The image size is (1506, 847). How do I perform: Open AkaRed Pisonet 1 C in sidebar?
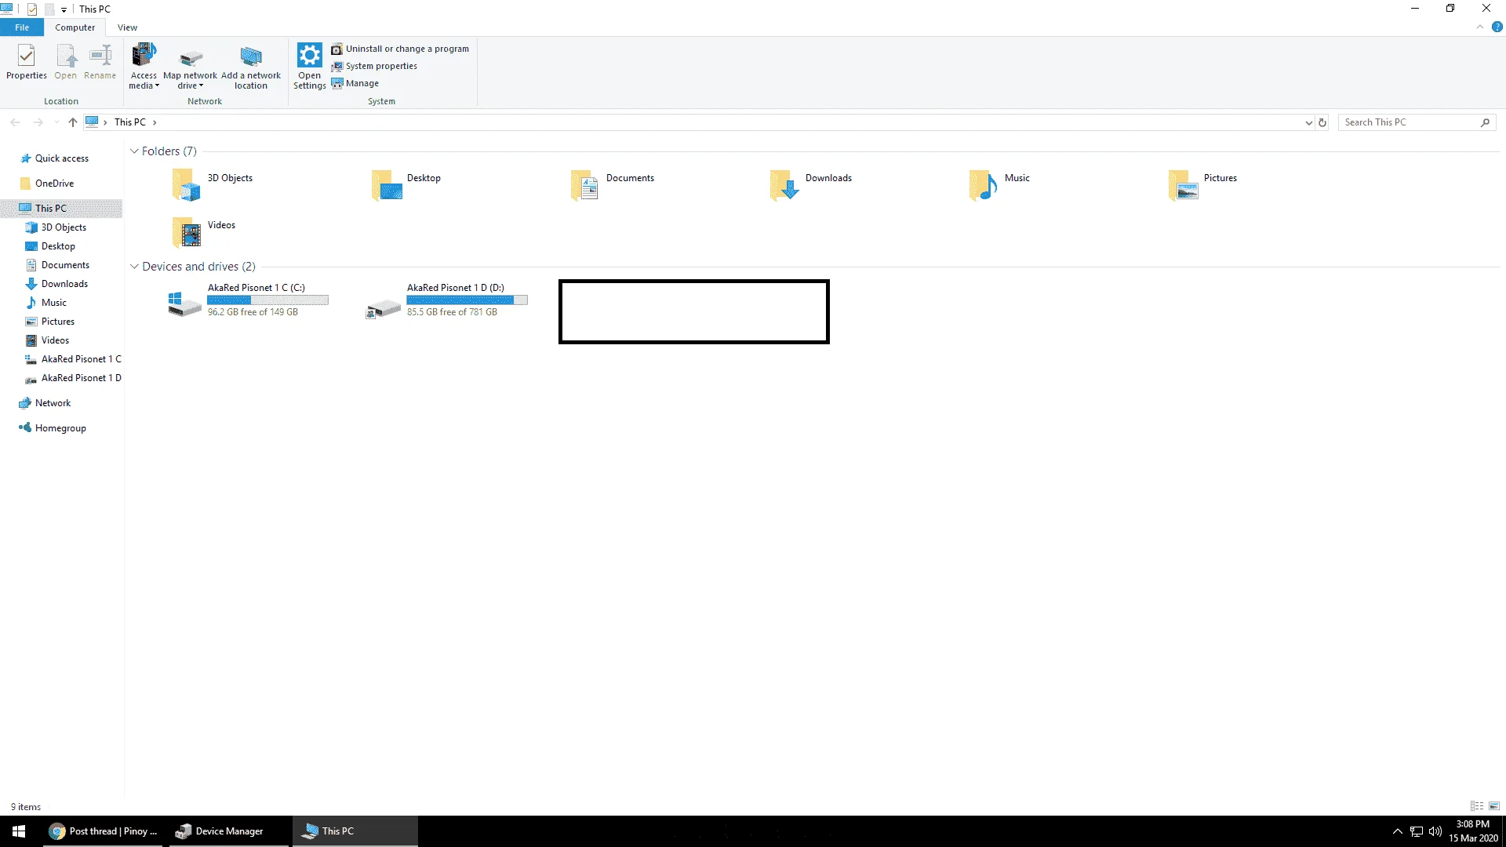pyautogui.click(x=81, y=359)
